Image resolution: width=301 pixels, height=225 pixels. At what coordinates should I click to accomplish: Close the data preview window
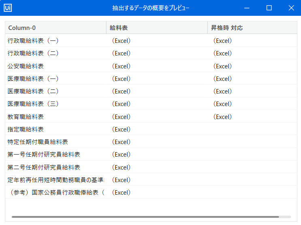tap(291, 8)
